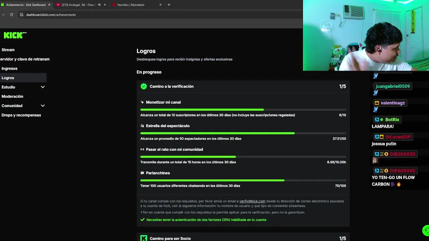The height and width of the screenshot is (241, 429).
Task: Click the Camino a la verificación header
Action: [x=243, y=86]
